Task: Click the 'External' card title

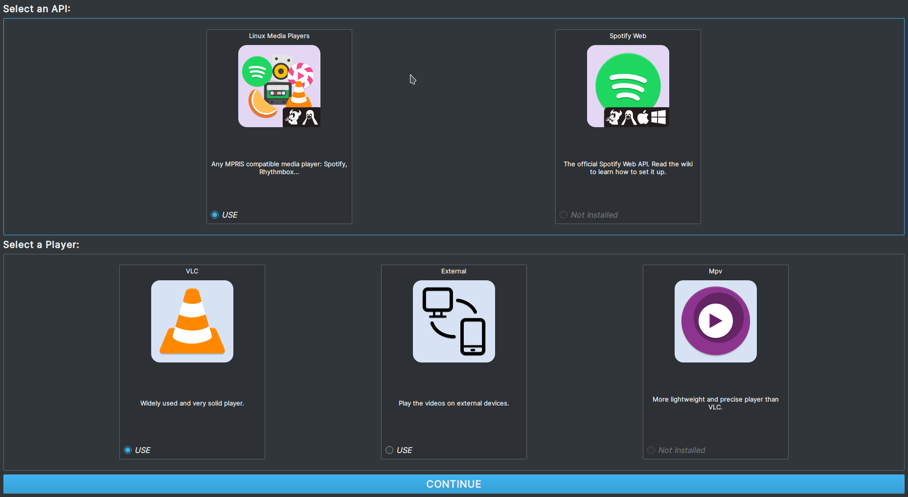Action: click(454, 271)
